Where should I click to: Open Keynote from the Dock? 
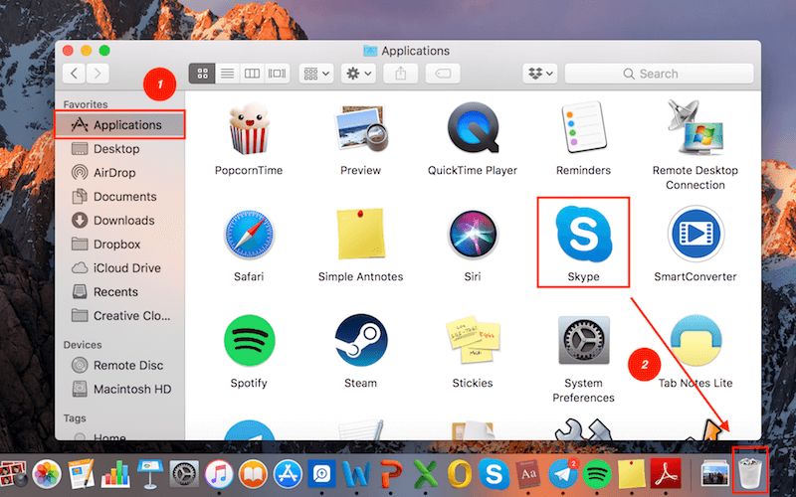point(150,474)
